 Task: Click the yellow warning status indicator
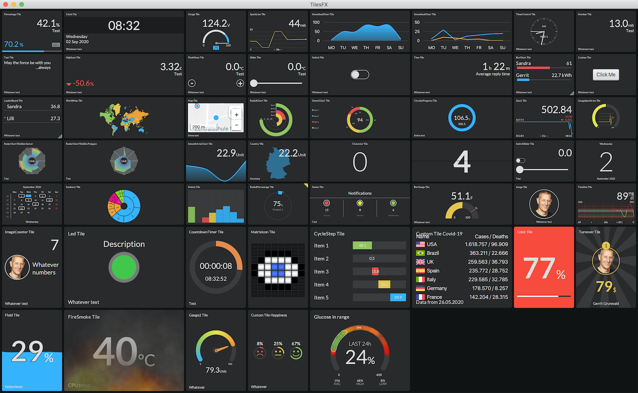(x=360, y=203)
